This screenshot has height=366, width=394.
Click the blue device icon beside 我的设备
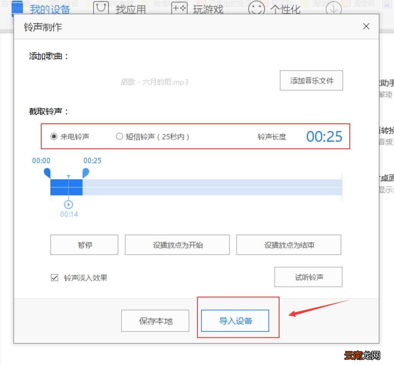coord(18,7)
